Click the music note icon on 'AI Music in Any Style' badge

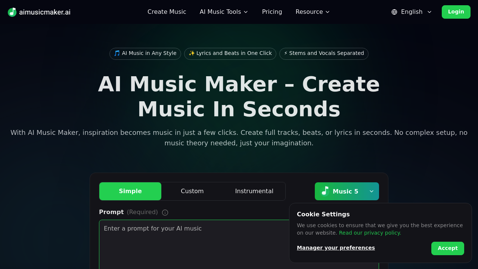[117, 53]
